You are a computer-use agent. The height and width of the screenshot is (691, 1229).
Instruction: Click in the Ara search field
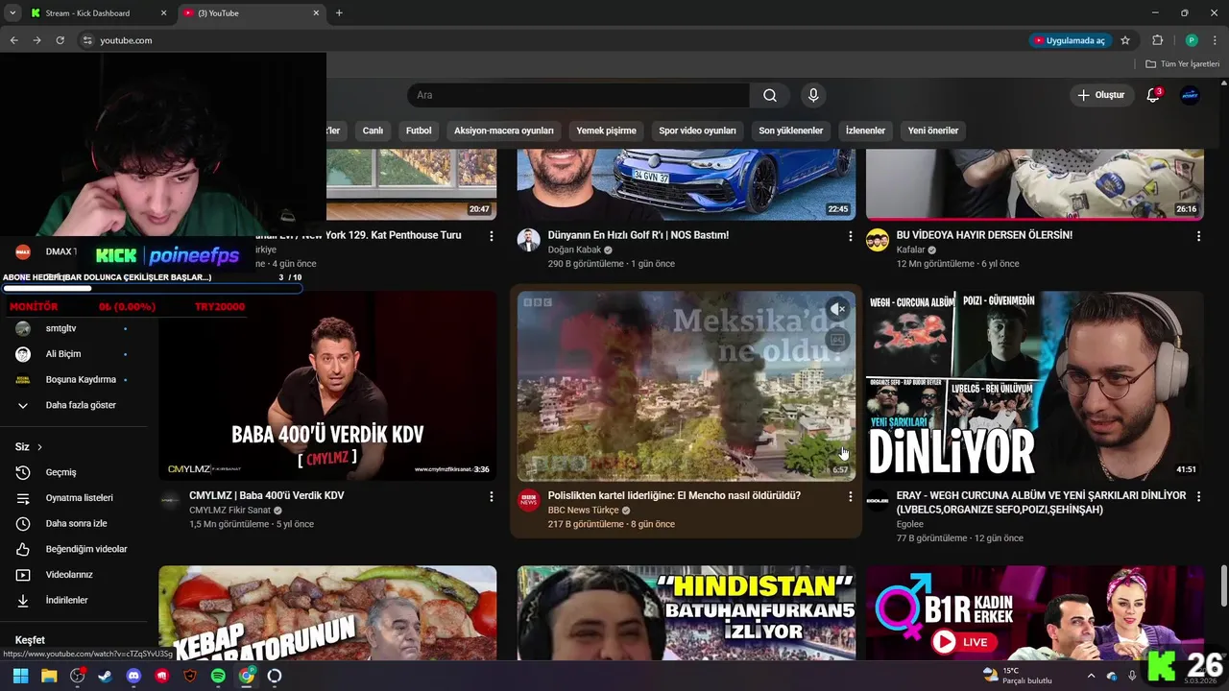click(579, 95)
